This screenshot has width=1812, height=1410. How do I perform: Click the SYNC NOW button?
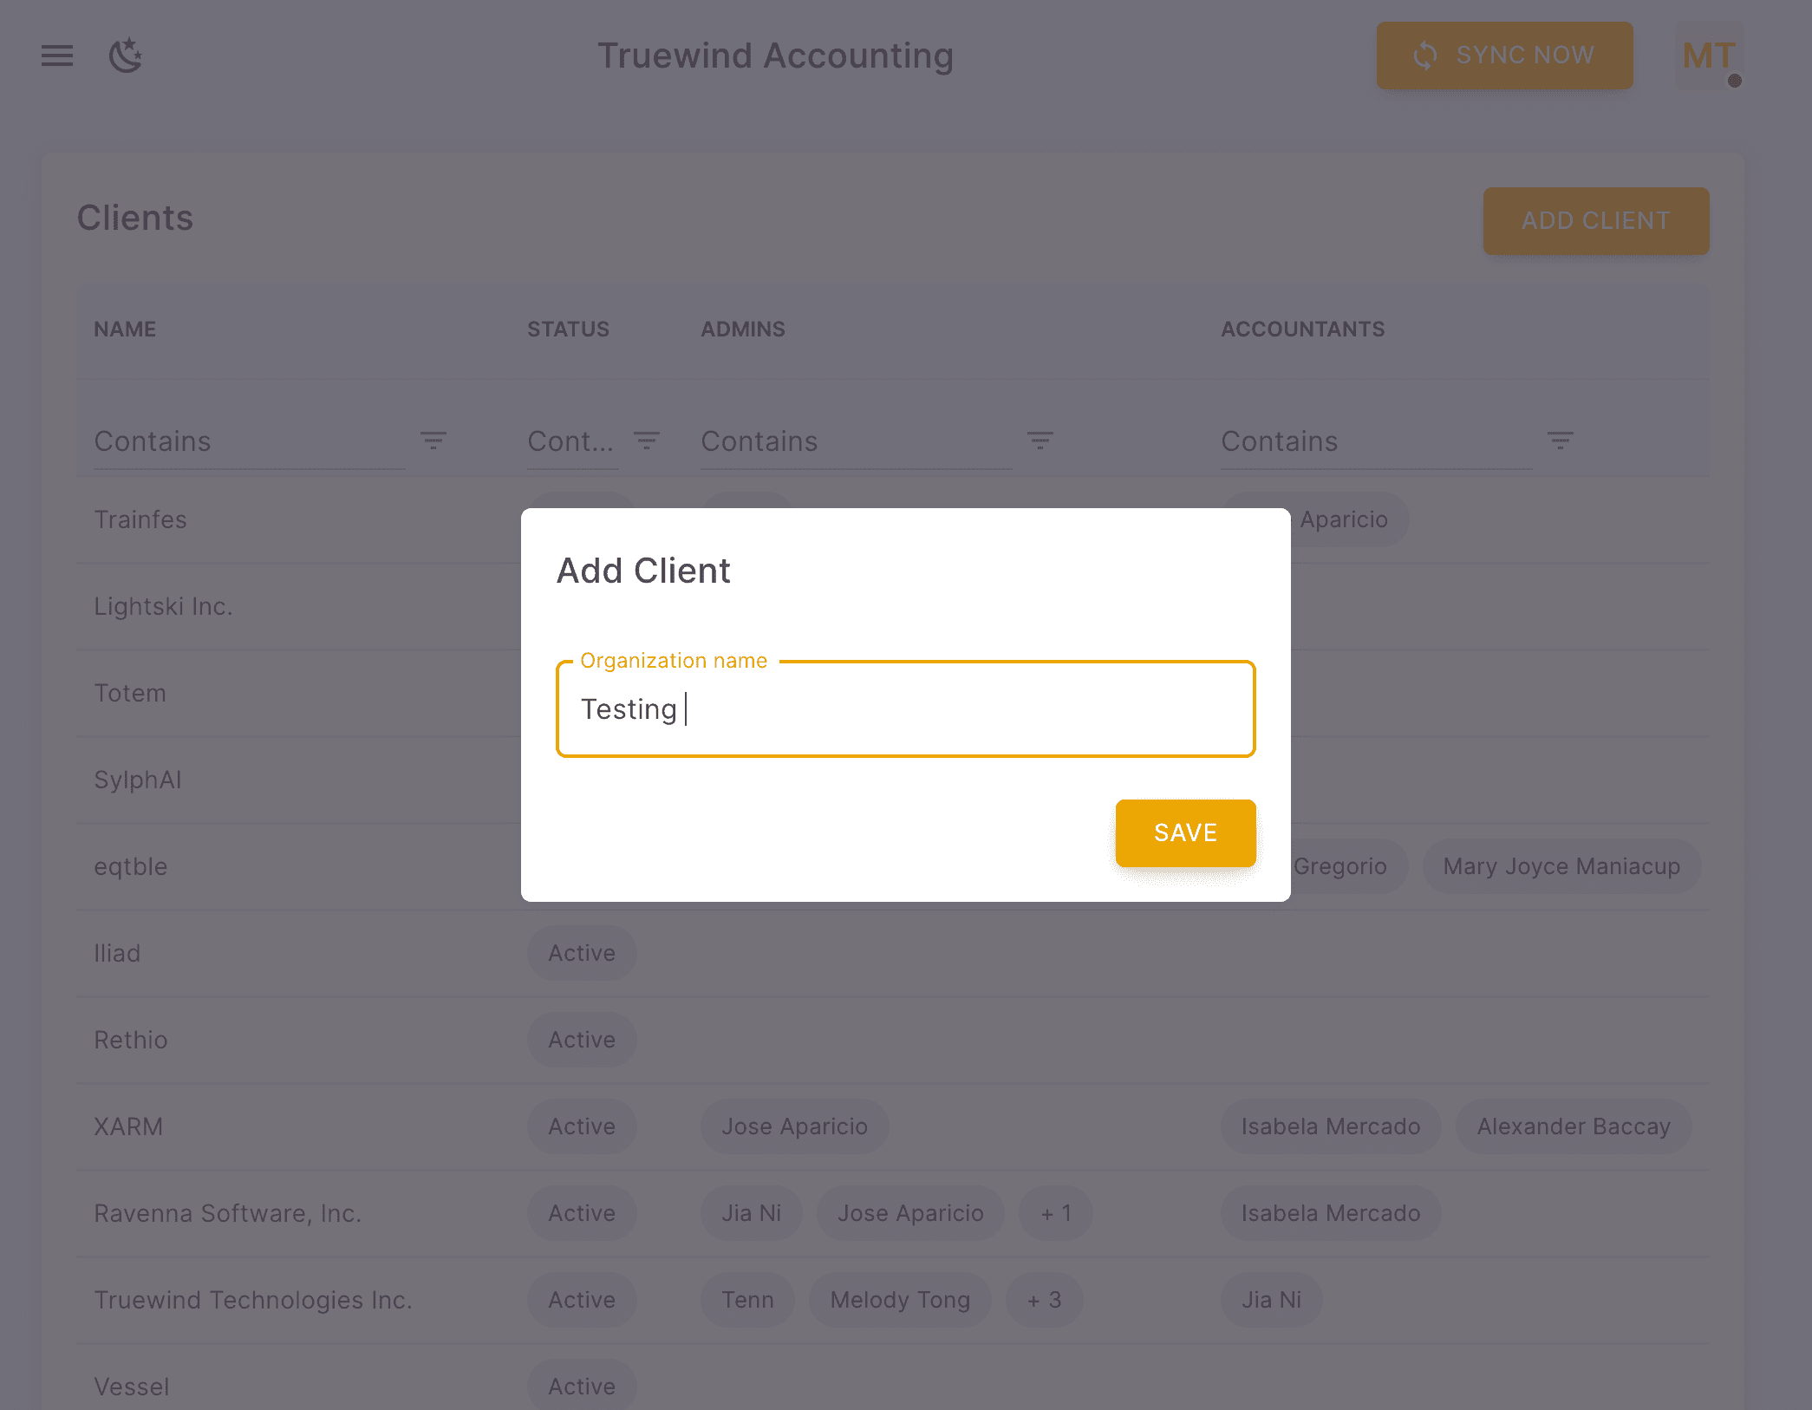click(x=1504, y=55)
